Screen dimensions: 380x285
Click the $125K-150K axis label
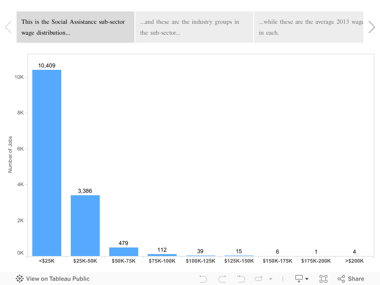click(x=239, y=261)
